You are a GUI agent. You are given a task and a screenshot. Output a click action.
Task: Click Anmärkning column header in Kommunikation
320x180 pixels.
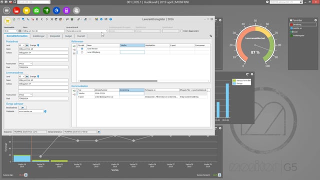pyautogui.click(x=131, y=90)
